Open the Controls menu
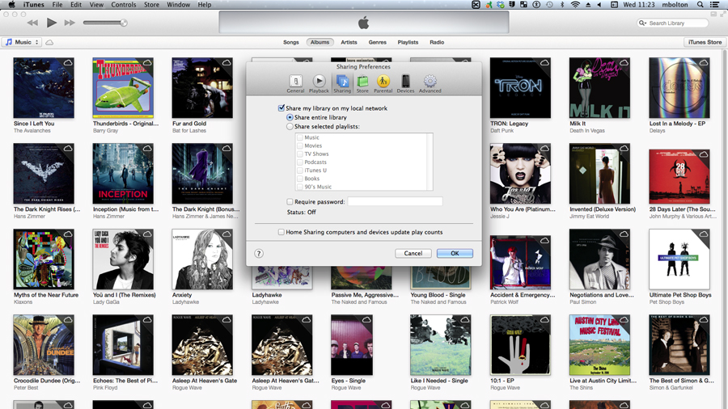728x409 pixels. 124,5
